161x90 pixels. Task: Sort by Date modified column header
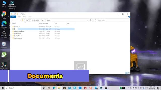coord(44,24)
